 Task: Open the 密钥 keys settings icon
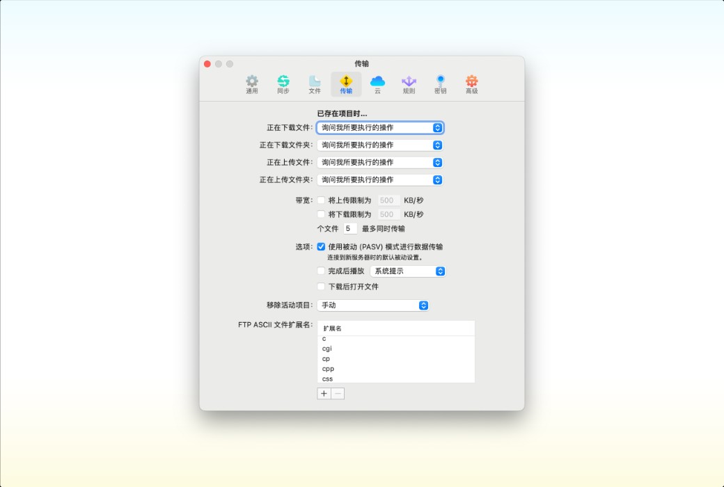pyautogui.click(x=440, y=83)
